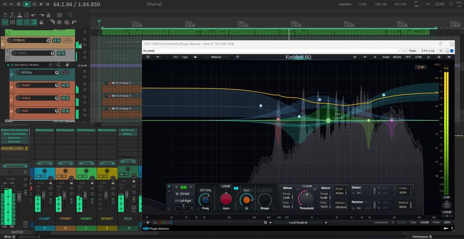Click the Play button in transport
Viewport: 464px width, 239px height.
[x=26, y=4]
